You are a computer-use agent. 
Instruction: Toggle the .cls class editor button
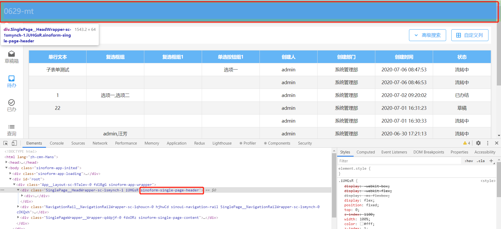pyautogui.click(x=481, y=161)
